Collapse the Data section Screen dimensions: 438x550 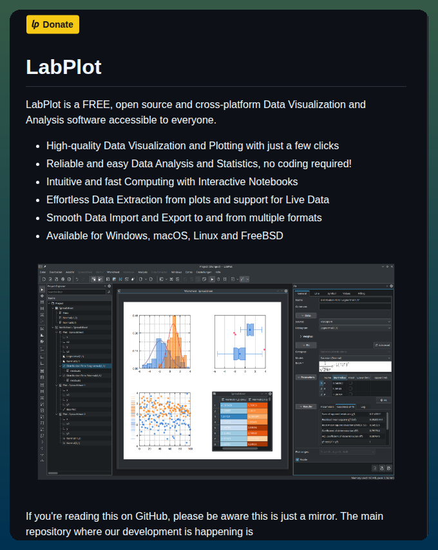(x=306, y=315)
